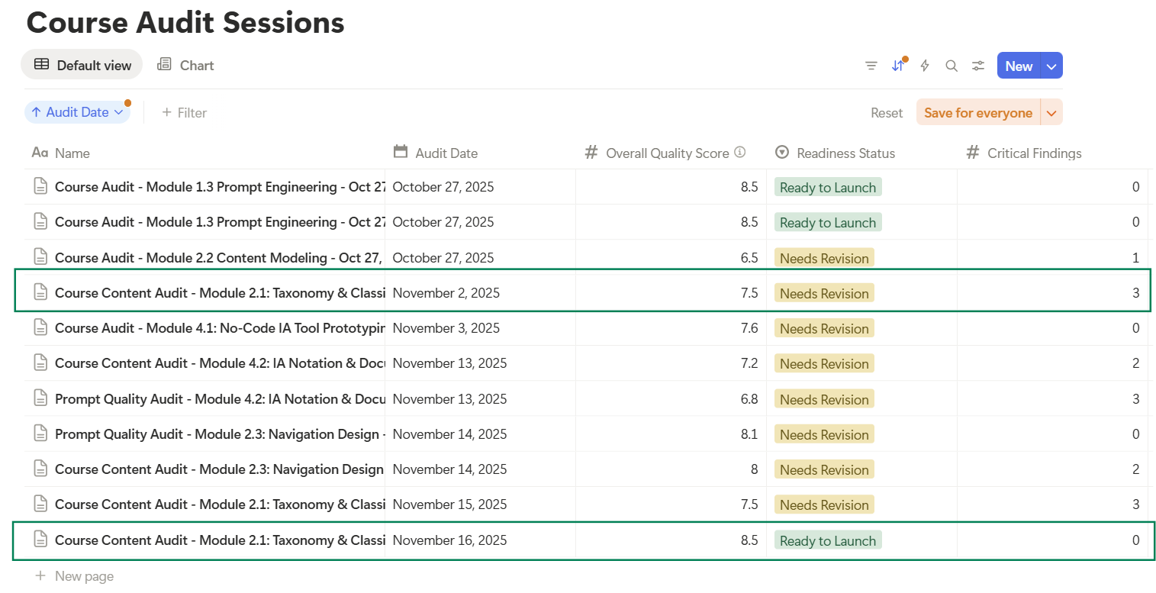Click page icon of Module 2.2 Content Modeling row
Image resolution: width=1156 pixels, height=593 pixels.
[40, 258]
